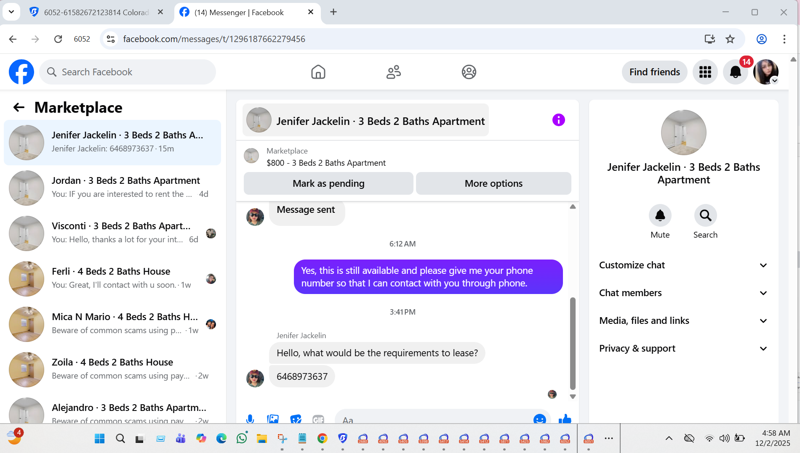This screenshot has width=800, height=453.
Task: Open the install app icon in address bar
Action: click(710, 39)
